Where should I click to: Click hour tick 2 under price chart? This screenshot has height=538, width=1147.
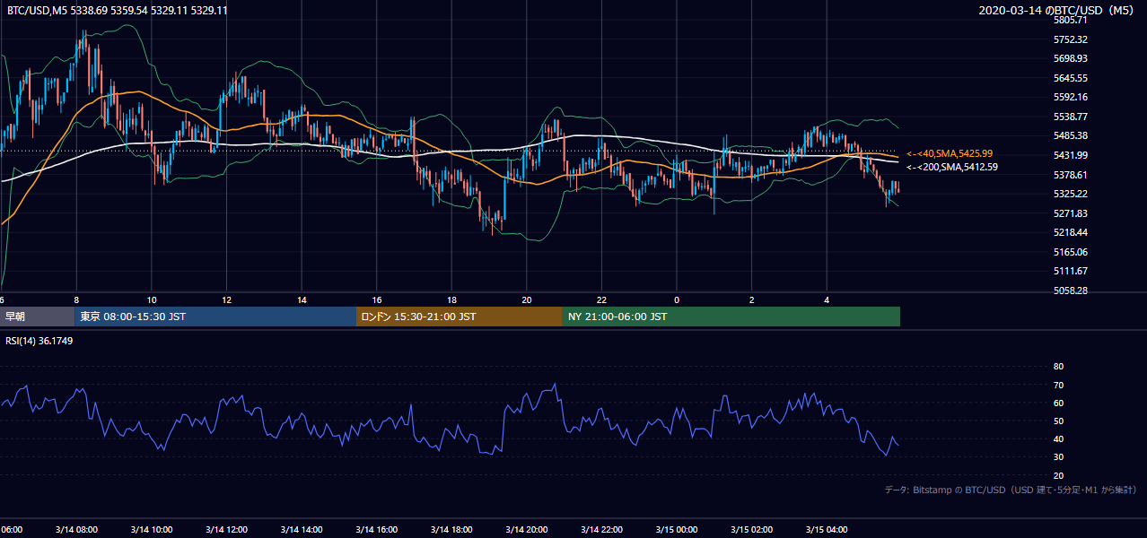[751, 299]
